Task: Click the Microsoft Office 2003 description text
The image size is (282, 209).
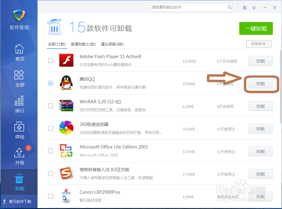Action: (99, 155)
